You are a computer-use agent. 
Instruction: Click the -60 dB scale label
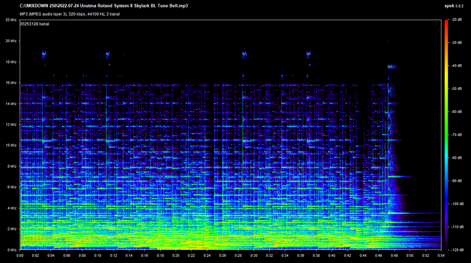[456, 111]
